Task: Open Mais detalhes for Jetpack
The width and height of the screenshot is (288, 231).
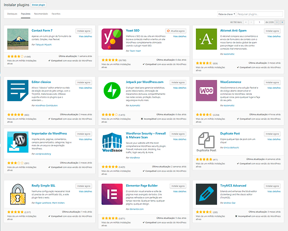Action: [180, 88]
